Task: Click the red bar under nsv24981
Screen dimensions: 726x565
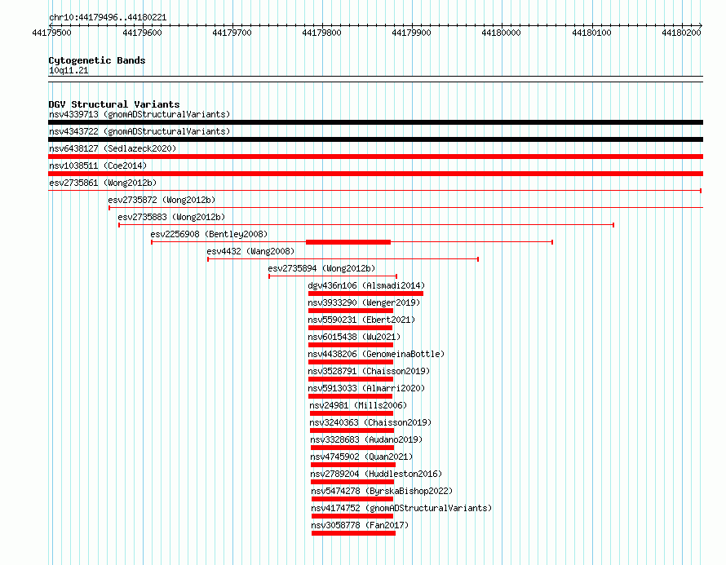Action: pos(352,413)
